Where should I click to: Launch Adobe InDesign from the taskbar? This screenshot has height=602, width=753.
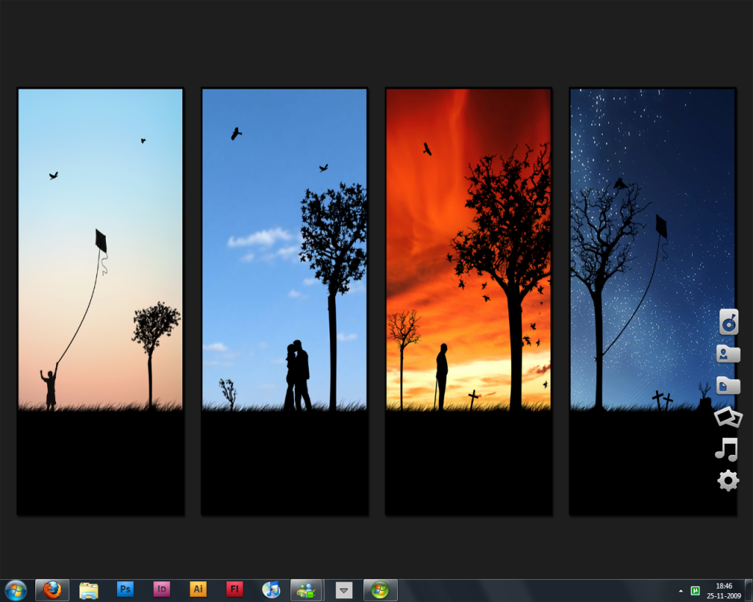point(162,589)
